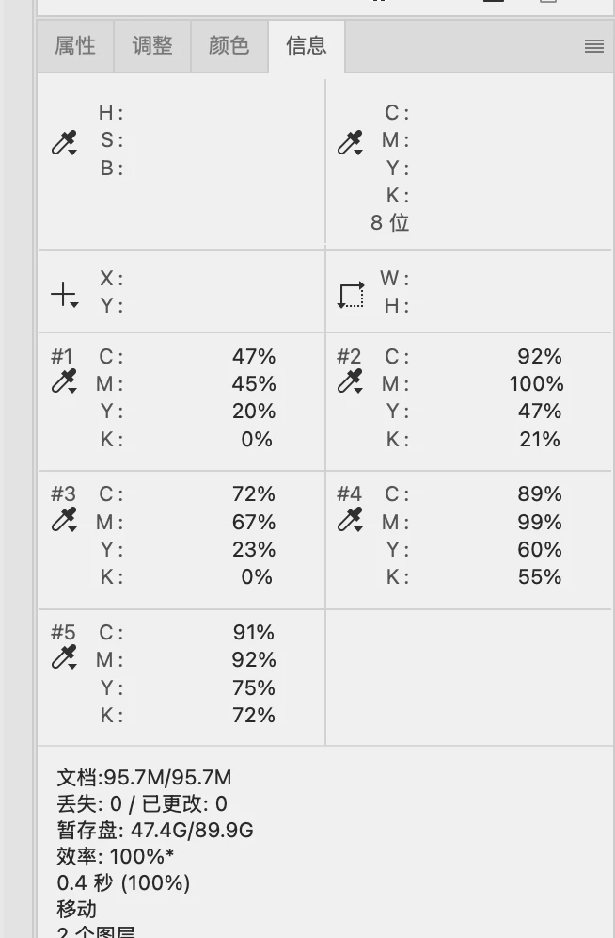Click the 效率: 100%* status line
The image size is (615, 938).
coord(115,857)
